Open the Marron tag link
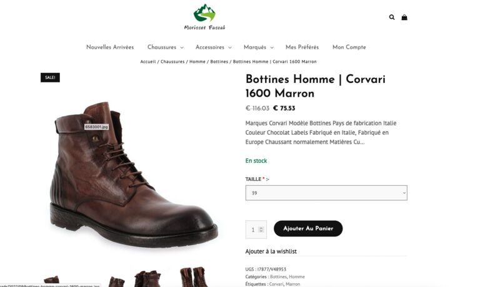 pos(292,284)
